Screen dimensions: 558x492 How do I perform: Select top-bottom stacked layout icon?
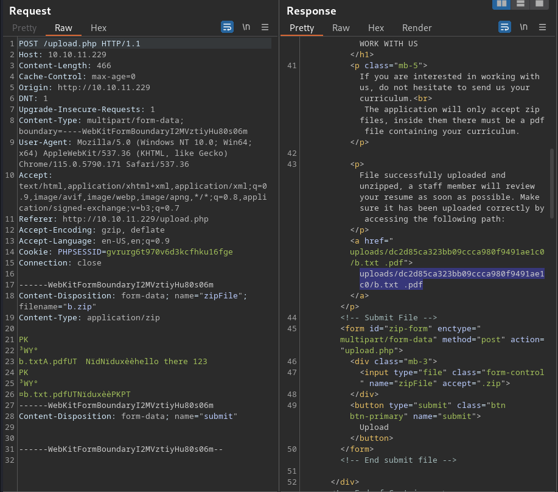point(520,4)
